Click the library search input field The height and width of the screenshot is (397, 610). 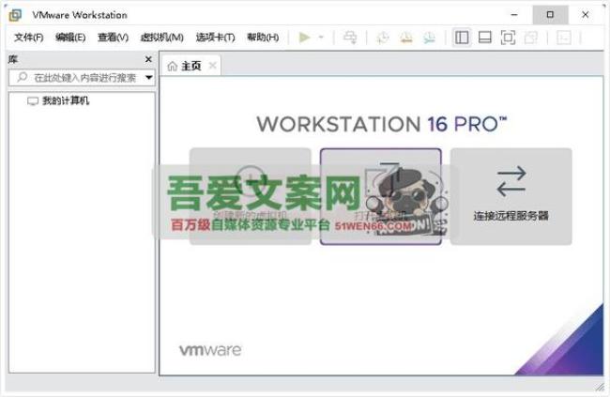tap(82, 78)
